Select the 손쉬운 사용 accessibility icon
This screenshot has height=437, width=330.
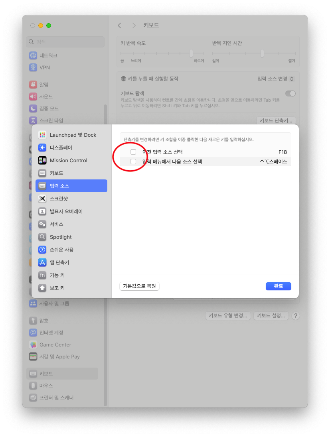tap(42, 250)
